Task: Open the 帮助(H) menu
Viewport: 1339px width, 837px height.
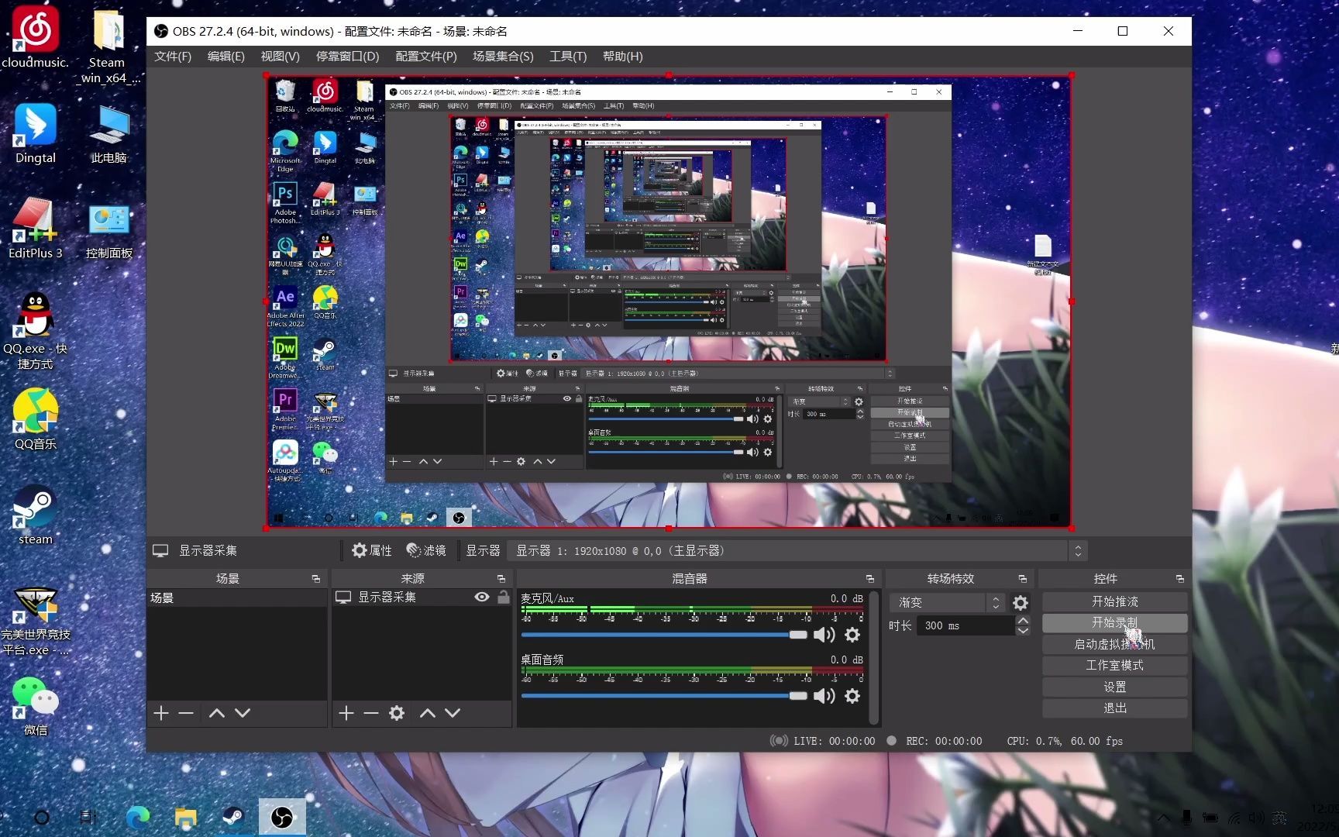Action: coord(622,57)
